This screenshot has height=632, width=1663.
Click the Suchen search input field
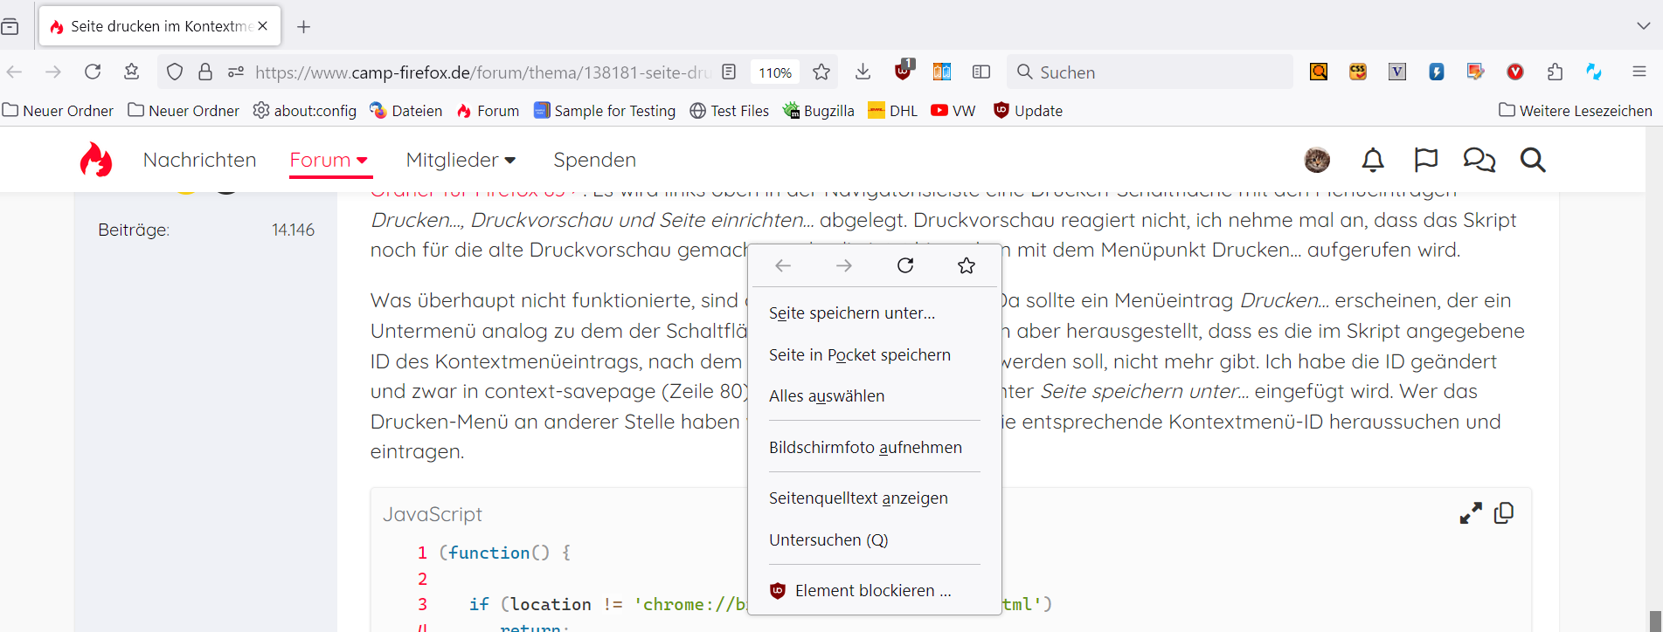tap(1154, 72)
